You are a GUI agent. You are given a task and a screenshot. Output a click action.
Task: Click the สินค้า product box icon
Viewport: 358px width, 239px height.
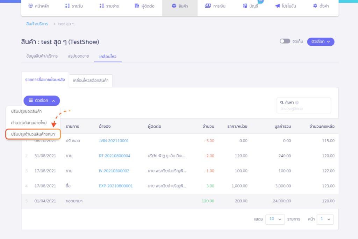pos(174,6)
